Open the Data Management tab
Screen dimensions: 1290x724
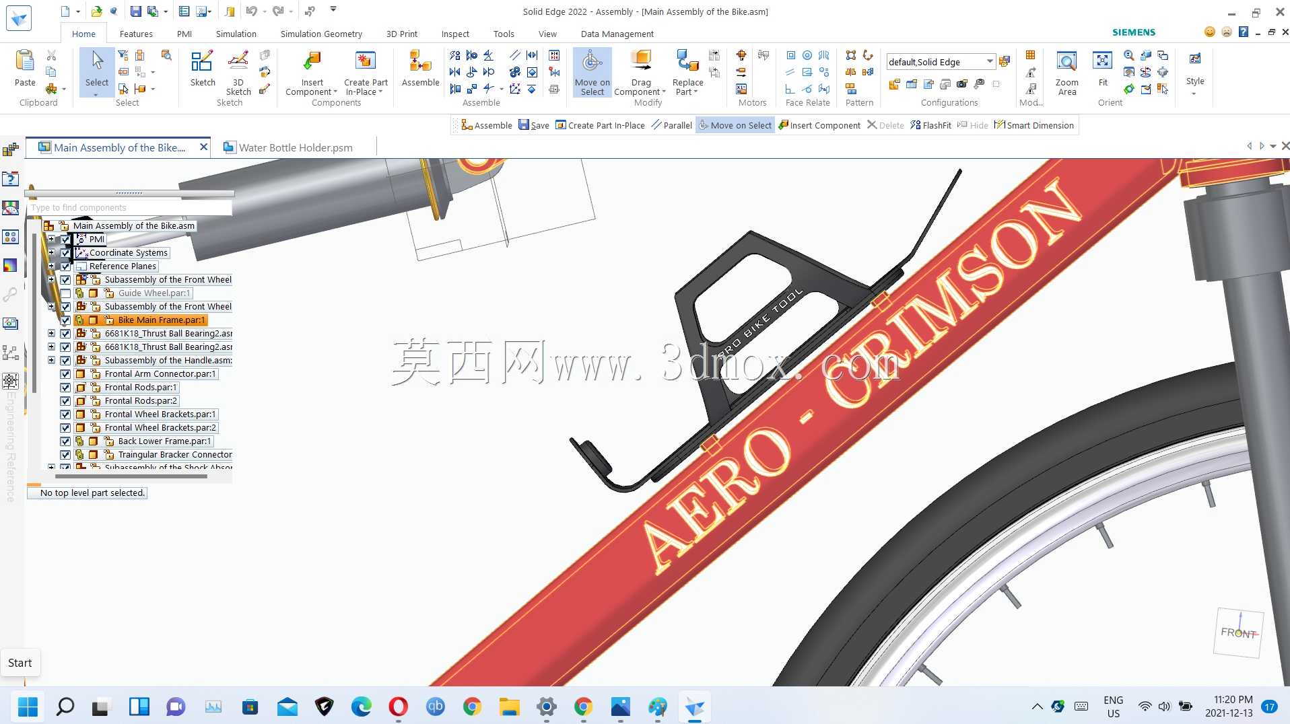tap(617, 34)
